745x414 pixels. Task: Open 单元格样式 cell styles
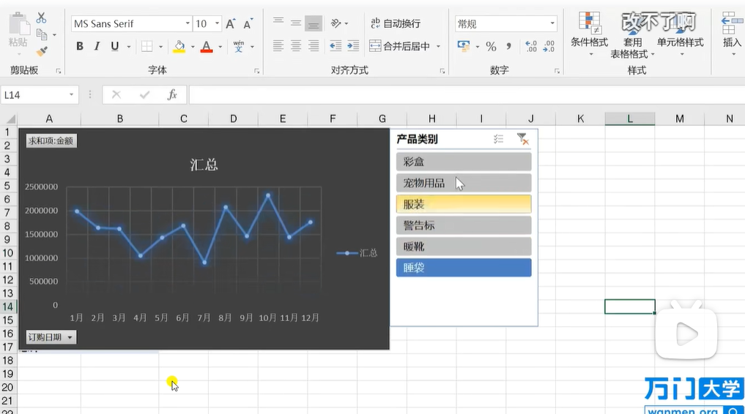coord(681,34)
